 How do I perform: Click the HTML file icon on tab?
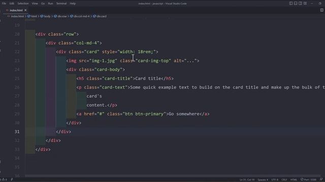pyautogui.click(x=7, y=10)
